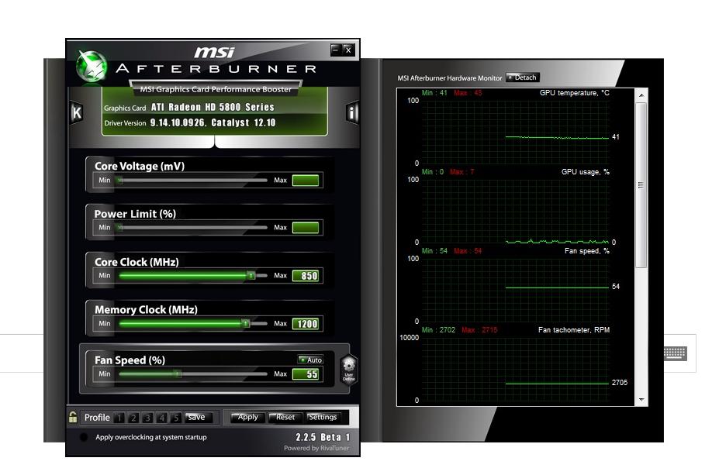
Task: Click the hardware monitor scrollbar thumb
Action: [x=641, y=185]
